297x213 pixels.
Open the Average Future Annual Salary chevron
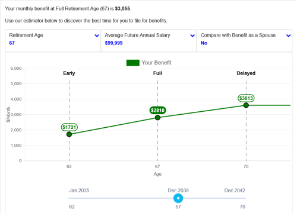click(192, 35)
